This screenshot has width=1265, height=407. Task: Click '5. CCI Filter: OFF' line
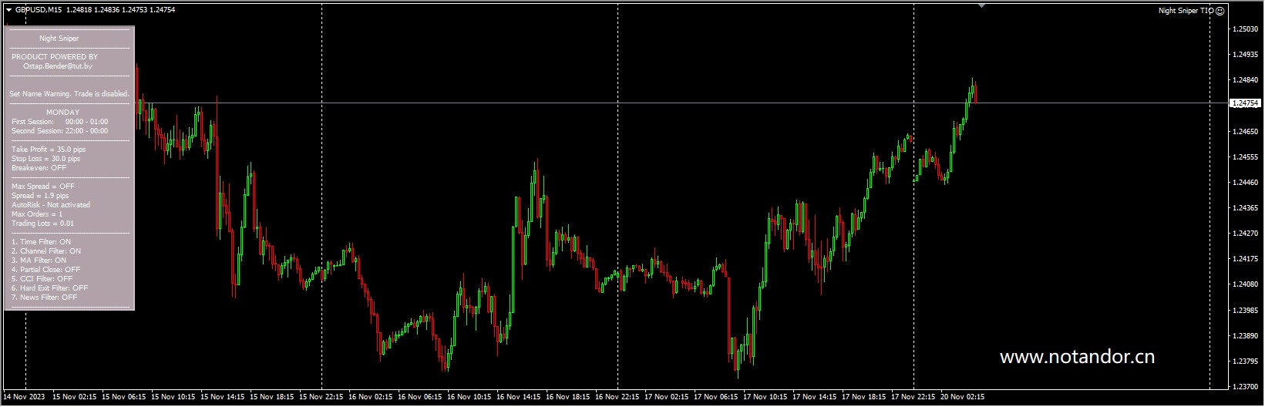pyautogui.click(x=42, y=279)
